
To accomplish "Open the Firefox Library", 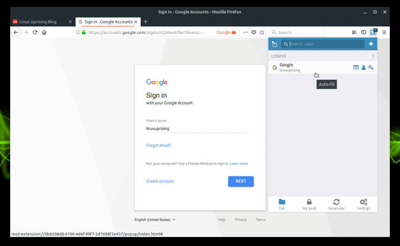I will tap(354, 32).
